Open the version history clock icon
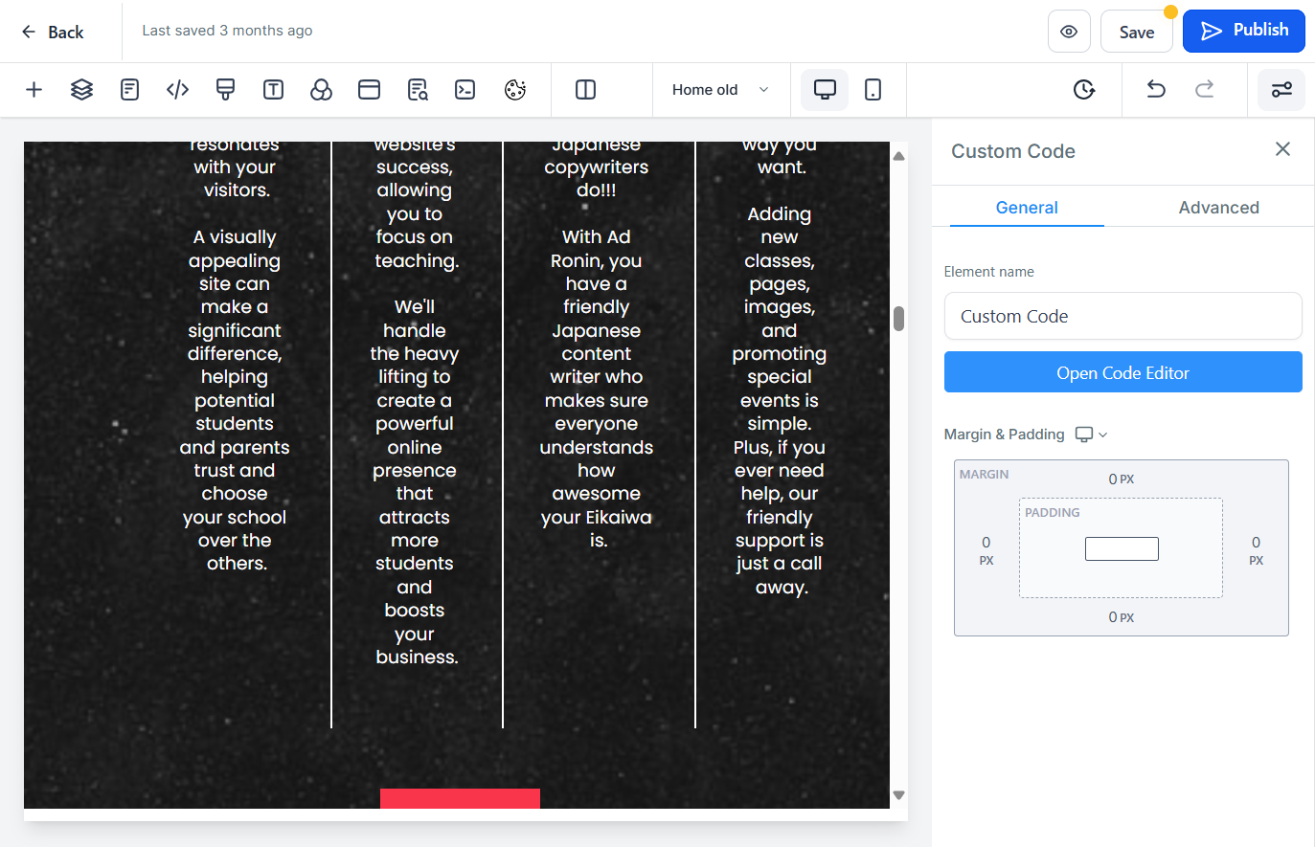 [x=1084, y=90]
